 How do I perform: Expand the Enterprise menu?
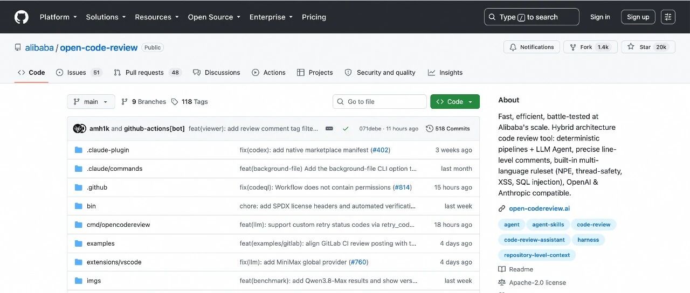[x=271, y=17]
